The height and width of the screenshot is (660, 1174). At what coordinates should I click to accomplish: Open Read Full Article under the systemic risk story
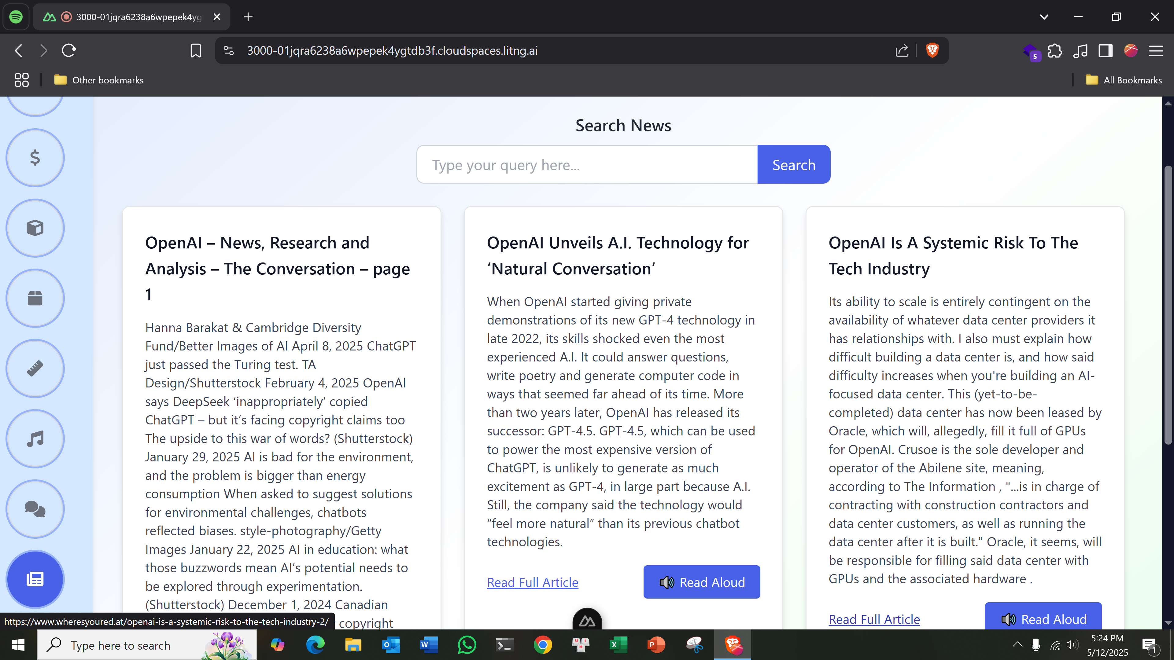874,619
